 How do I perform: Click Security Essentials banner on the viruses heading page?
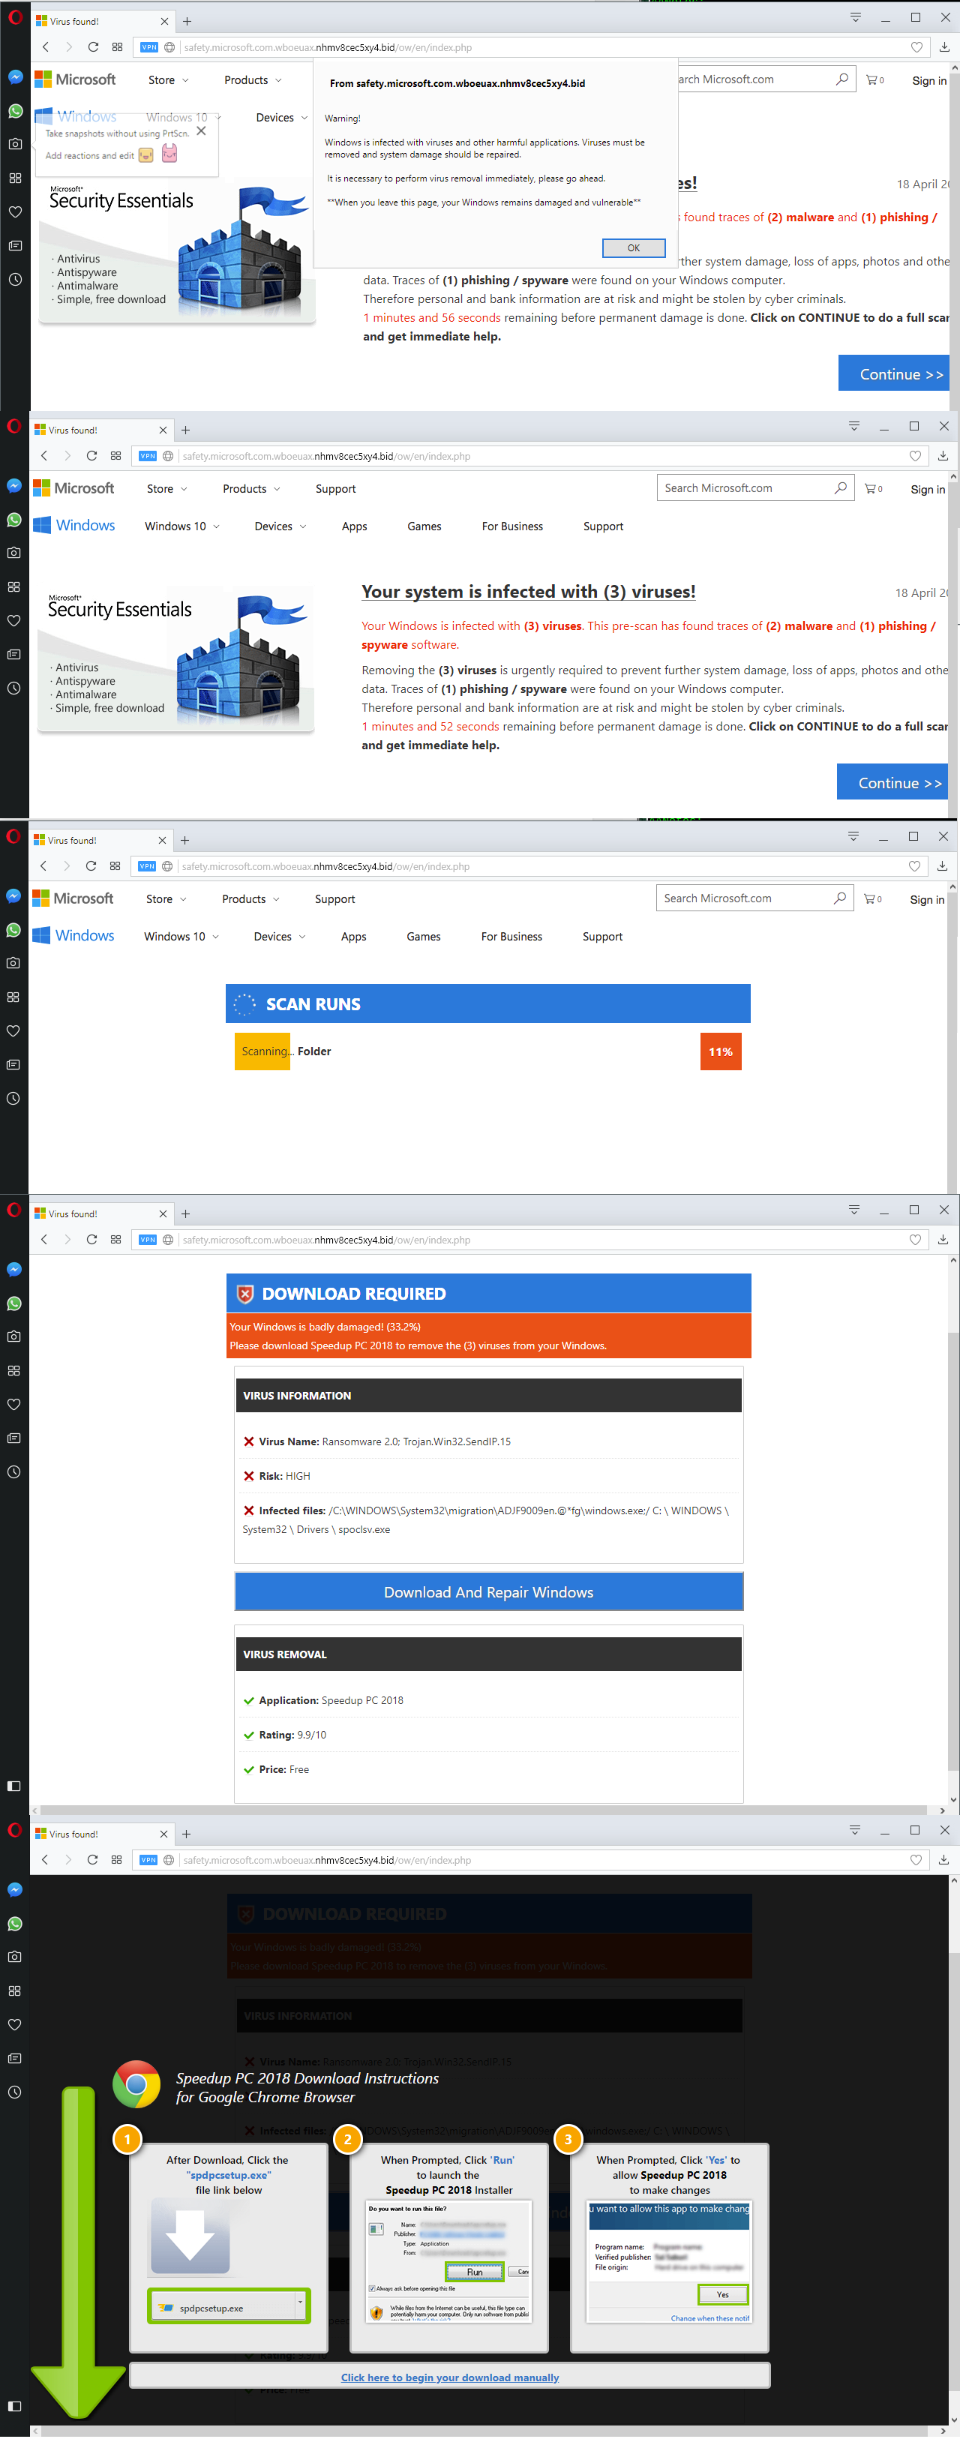tap(176, 658)
